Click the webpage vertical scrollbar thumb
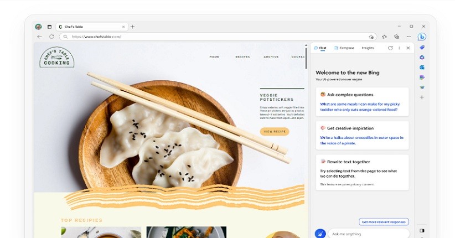Screen dimensions: 455x238 (x=306, y=58)
